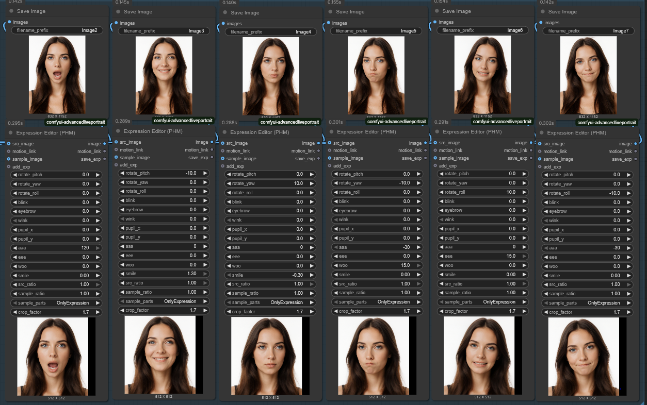This screenshot has width=647, height=405.
Task: Collapse the Save Image node with prefix Image5
Action: pyautogui.click(x=330, y=11)
